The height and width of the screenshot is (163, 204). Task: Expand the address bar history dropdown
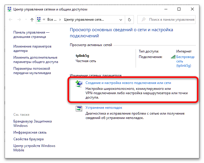coord(121,20)
